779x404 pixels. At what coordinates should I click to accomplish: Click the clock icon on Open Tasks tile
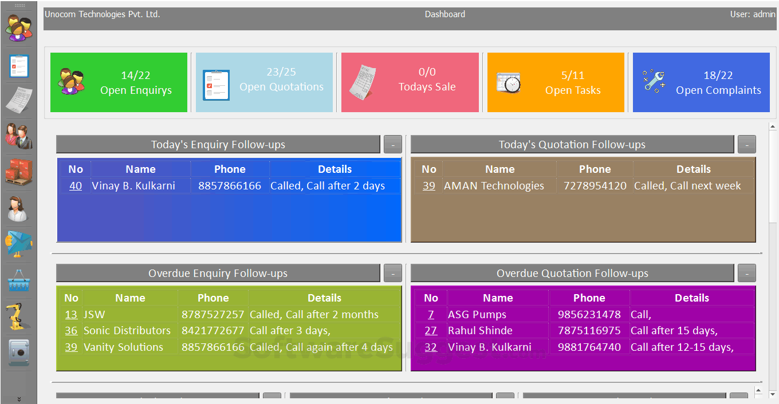[x=507, y=82]
